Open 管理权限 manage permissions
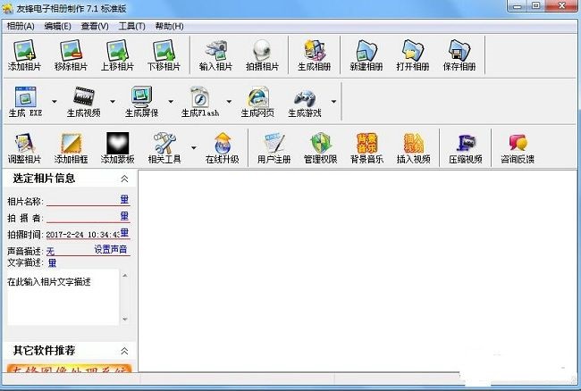The width and height of the screenshot is (581, 391). [x=321, y=148]
